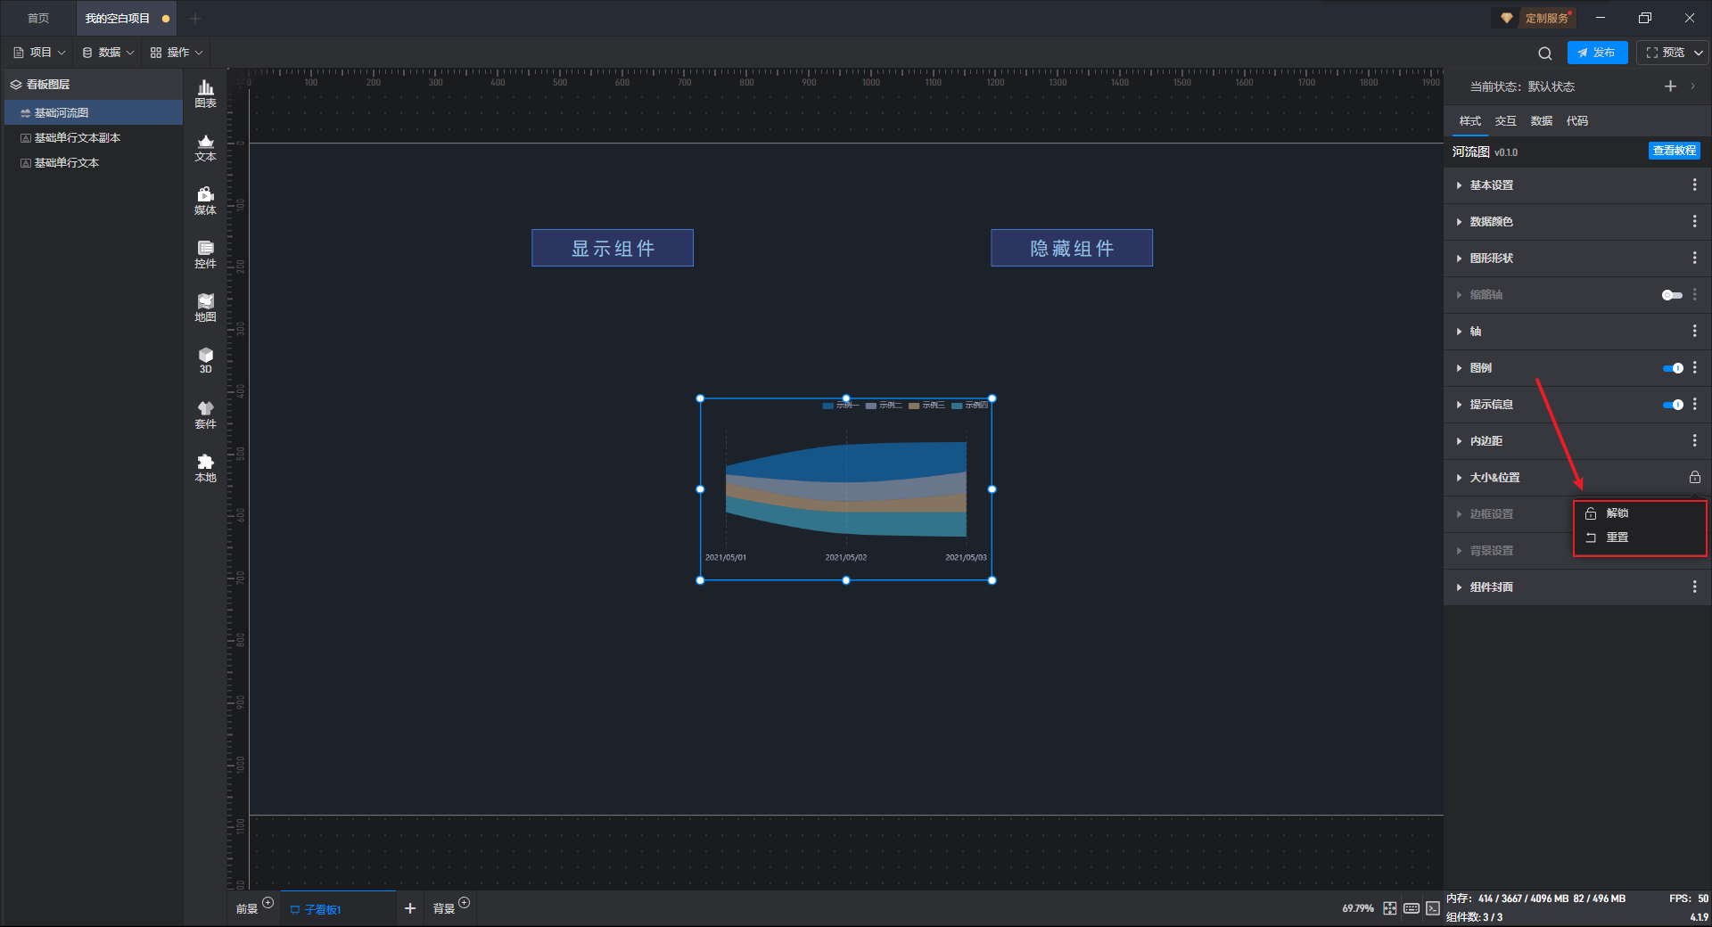The height and width of the screenshot is (927, 1712).
Task: Click the search magnifier icon
Action: click(x=1545, y=53)
